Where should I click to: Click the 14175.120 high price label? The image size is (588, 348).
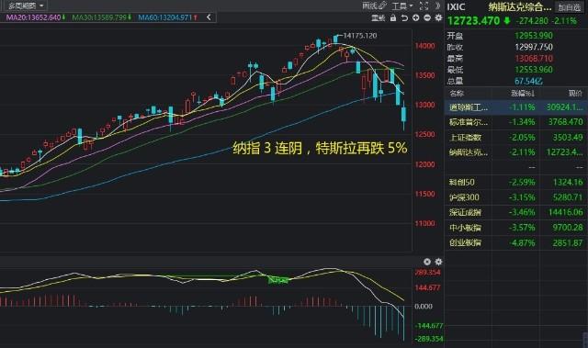click(x=360, y=36)
